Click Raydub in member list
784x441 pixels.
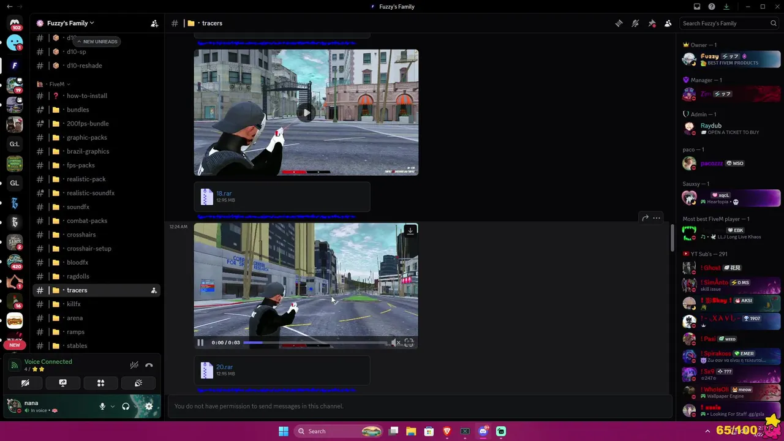coord(731,129)
